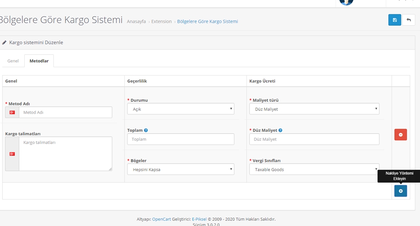Click pencil icon near Kargo sistemini Düzenle
Image resolution: width=420 pixels, height=226 pixels.
tap(4, 42)
